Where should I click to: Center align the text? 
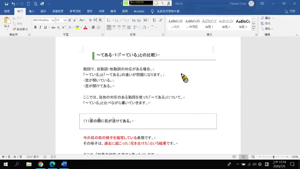click(x=114, y=27)
